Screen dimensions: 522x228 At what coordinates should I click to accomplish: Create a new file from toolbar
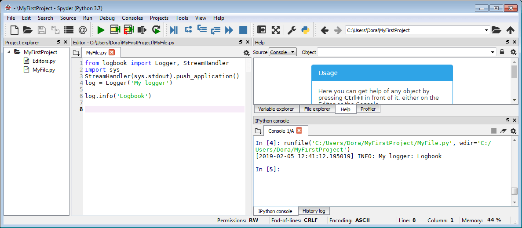tap(15, 30)
